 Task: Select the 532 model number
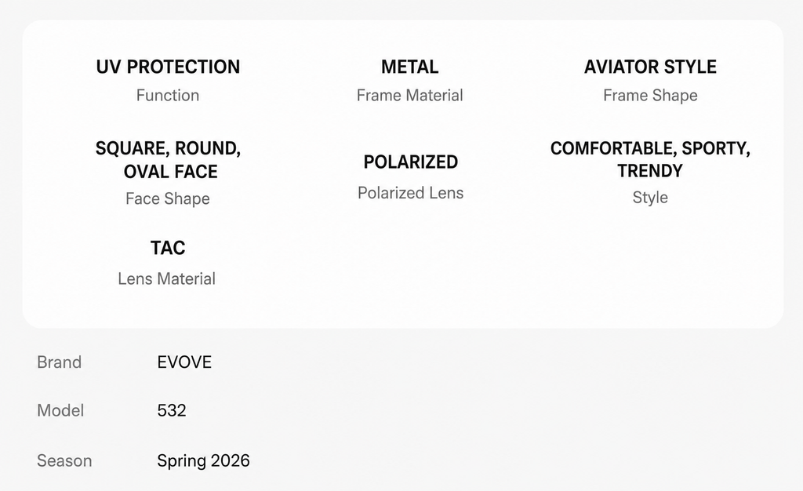[172, 410]
